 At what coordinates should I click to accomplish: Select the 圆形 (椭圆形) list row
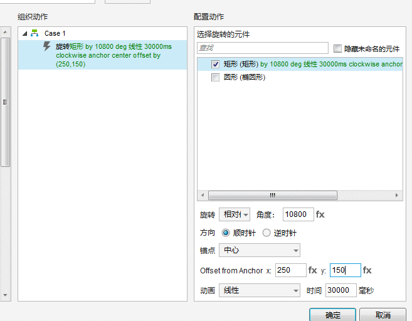pos(300,77)
